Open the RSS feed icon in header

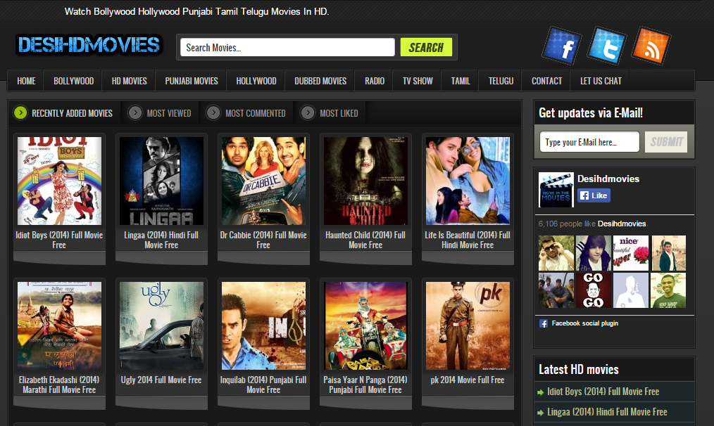[x=651, y=46]
